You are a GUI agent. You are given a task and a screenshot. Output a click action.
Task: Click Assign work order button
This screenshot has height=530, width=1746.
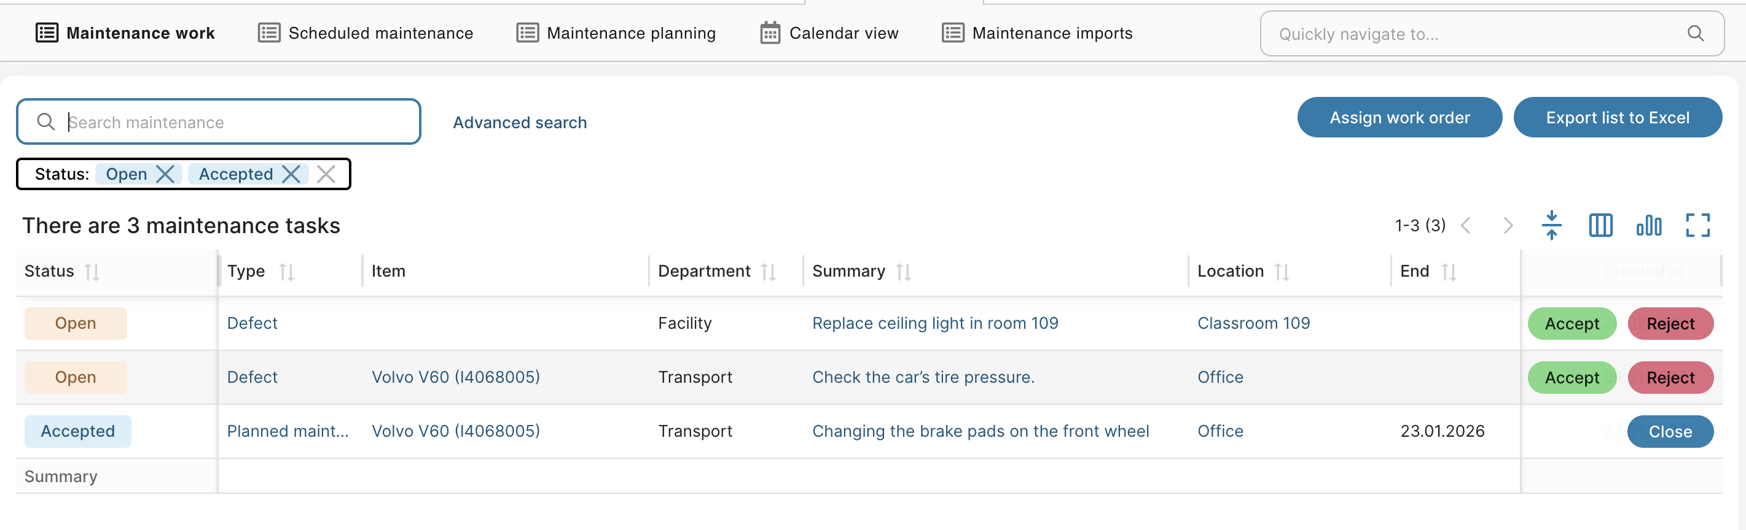[1400, 118]
